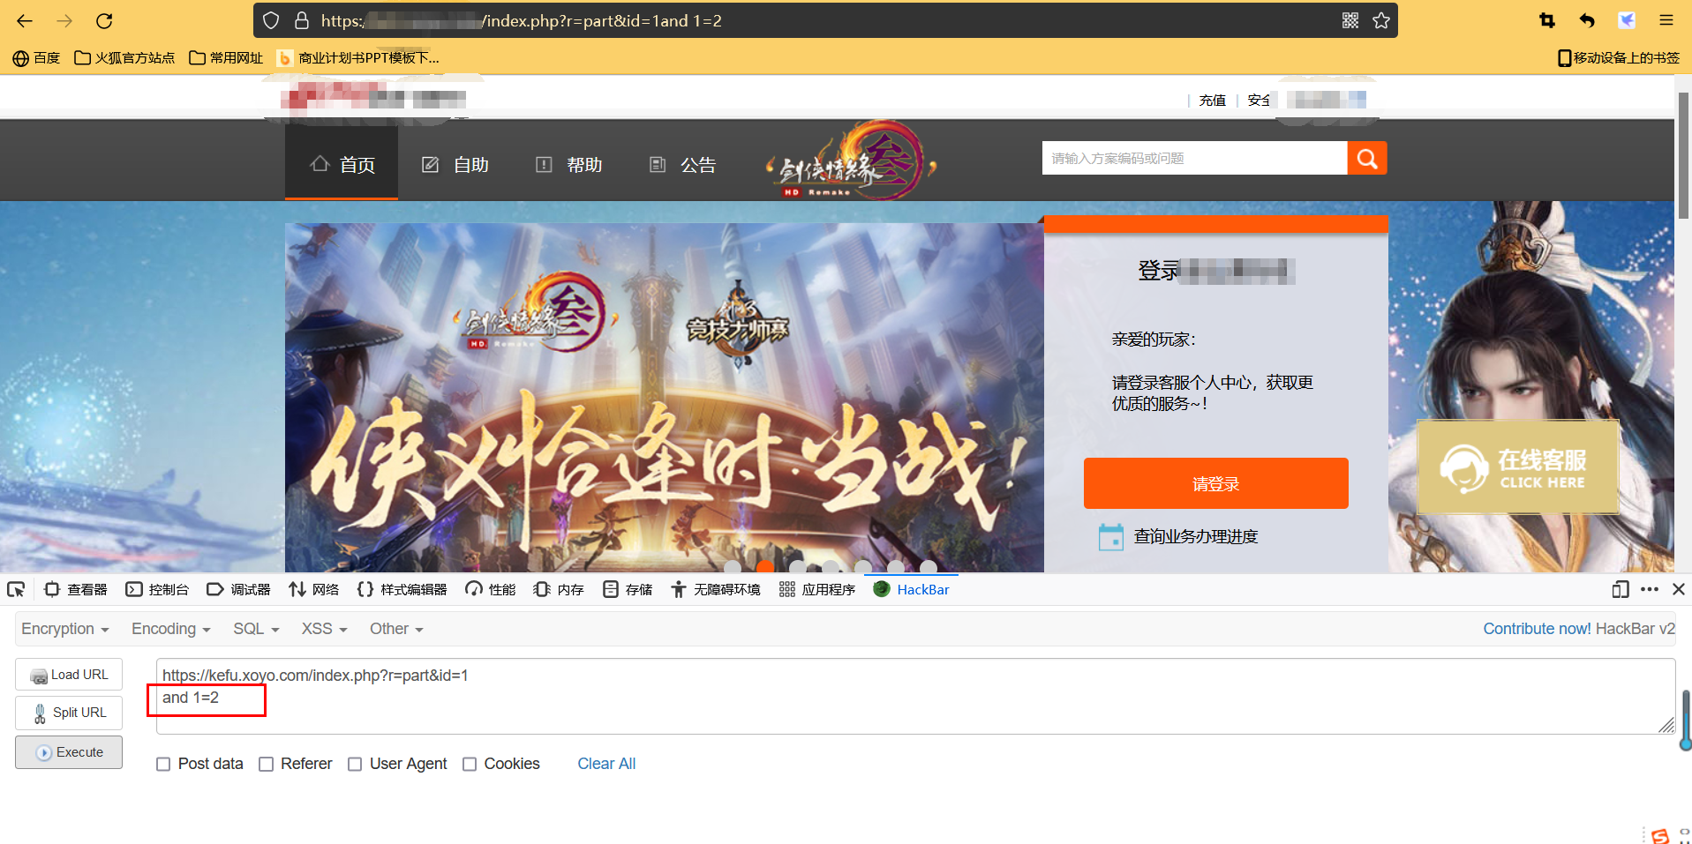Expand the Other dropdown in HackBar
This screenshot has width=1692, height=844.
tap(396, 629)
